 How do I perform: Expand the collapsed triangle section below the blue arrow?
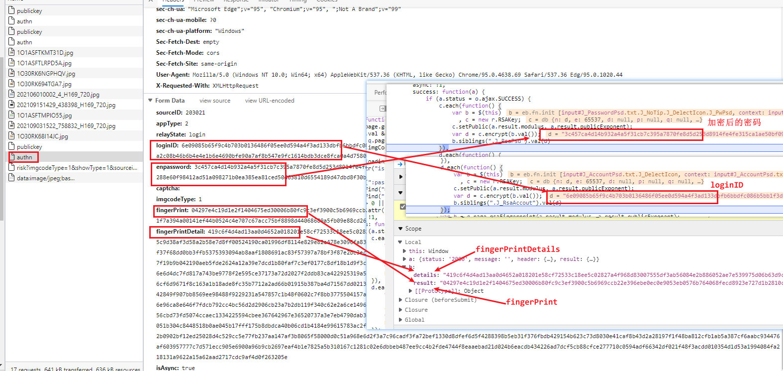401,177
